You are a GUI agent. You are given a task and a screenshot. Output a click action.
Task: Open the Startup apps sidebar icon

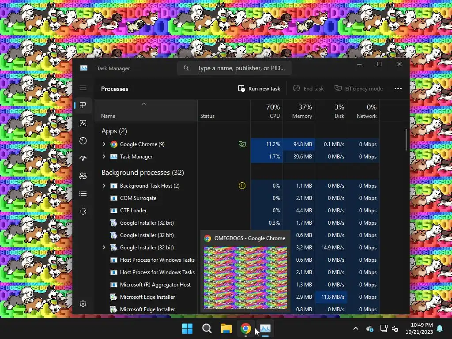tap(83, 158)
